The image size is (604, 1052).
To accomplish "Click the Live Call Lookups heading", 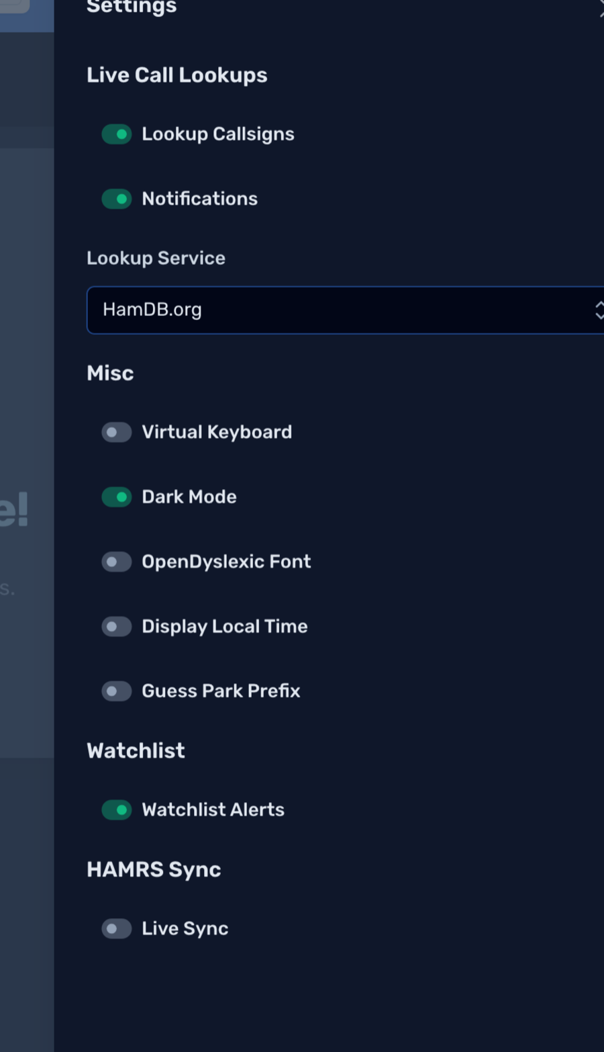I will 177,75.
